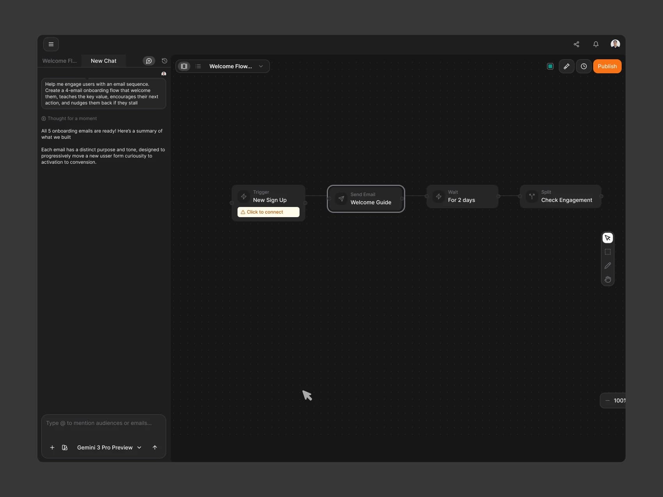Screen dimensions: 663x497
Task: Start a new chat with plus bubble icon
Action: (x=149, y=61)
